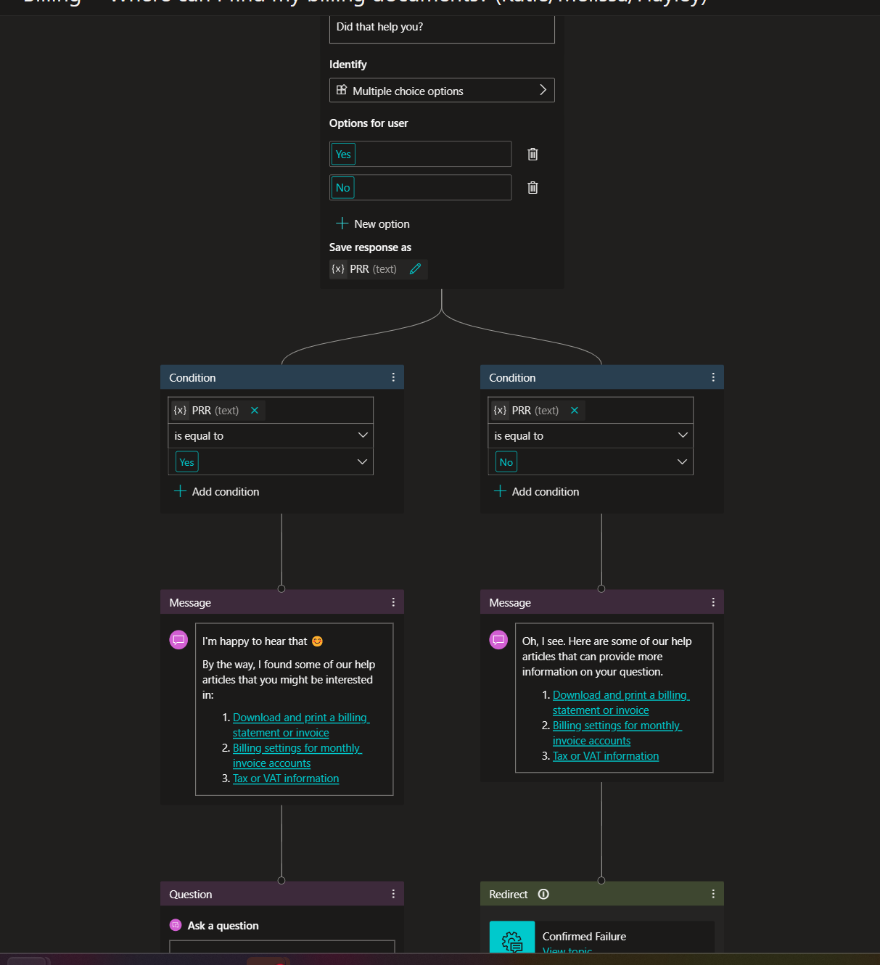880x965 pixels.
Task: Click the Redirect node info icon
Action: [543, 895]
